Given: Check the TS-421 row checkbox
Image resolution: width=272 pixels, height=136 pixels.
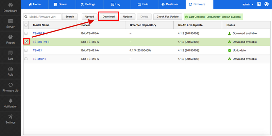Looking at the screenshot, I should point(26,50).
